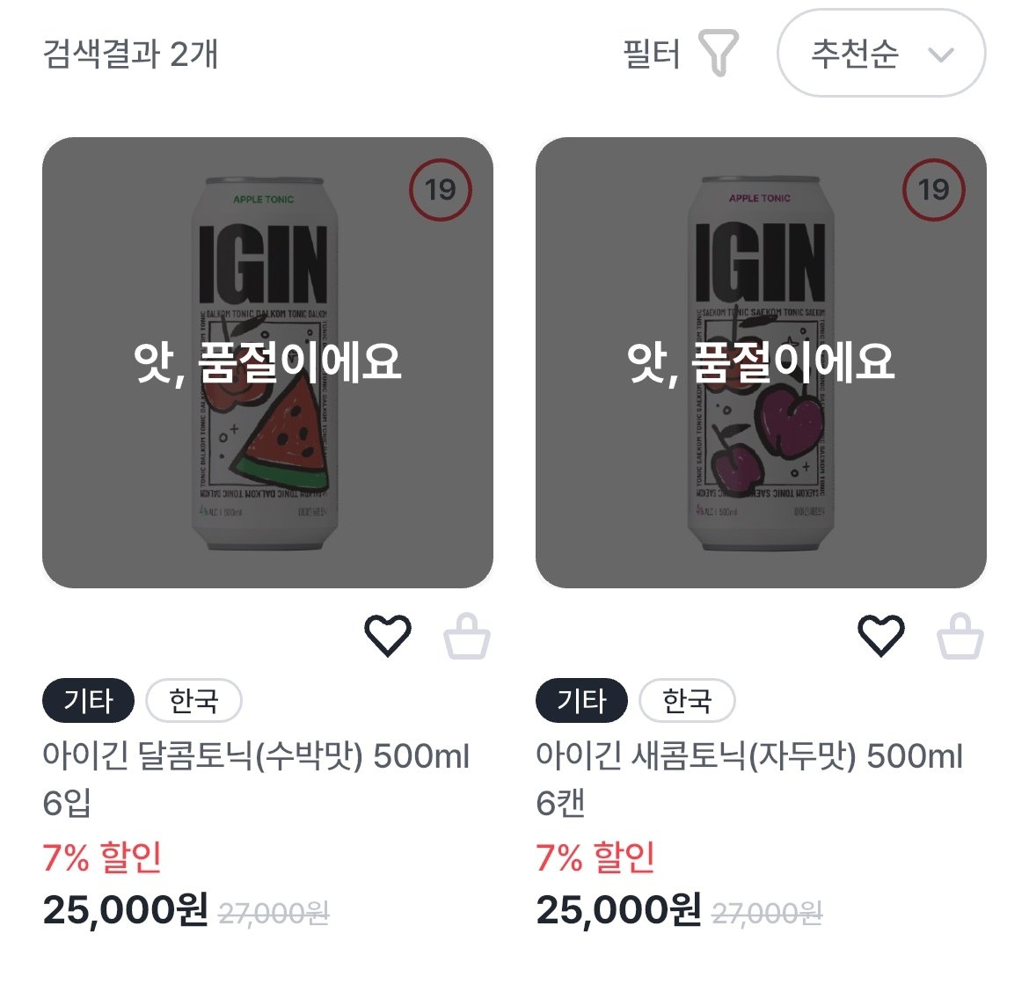Toggle wishlist heart for the watermelon IGIN can
Screen dimensions: 1029x999
[388, 635]
